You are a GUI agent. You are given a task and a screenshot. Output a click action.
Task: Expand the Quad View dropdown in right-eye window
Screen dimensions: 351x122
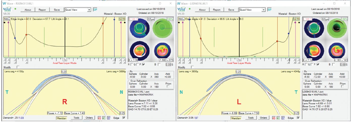[x=89, y=10]
